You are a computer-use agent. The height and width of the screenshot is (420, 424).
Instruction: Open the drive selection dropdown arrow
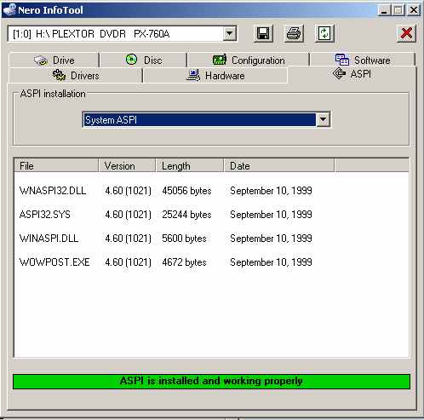tap(230, 34)
